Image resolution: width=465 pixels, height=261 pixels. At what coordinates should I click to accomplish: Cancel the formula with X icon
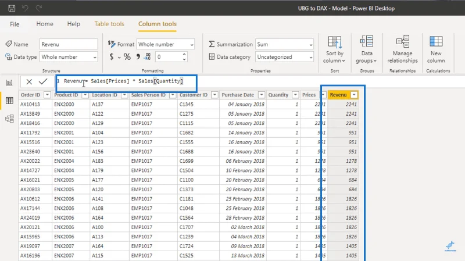coord(29,81)
